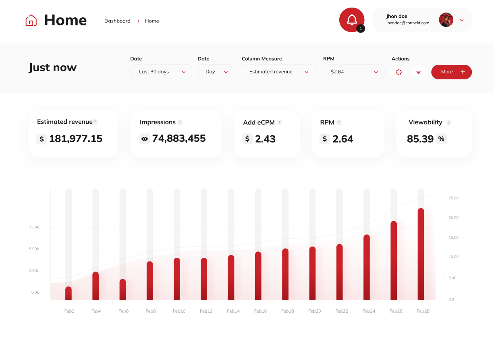Open the notifications bell

[x=352, y=20]
